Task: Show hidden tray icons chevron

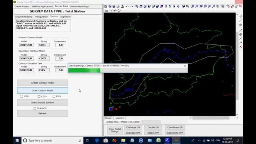Action: pyautogui.click(x=199, y=140)
